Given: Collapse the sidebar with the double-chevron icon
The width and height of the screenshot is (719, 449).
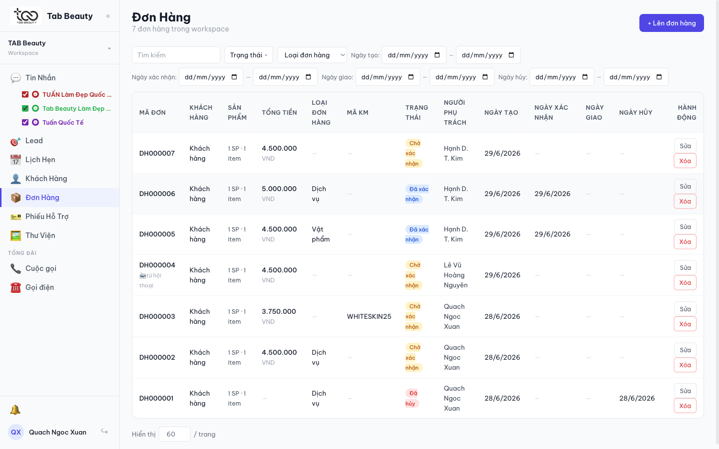Looking at the screenshot, I should [108, 16].
